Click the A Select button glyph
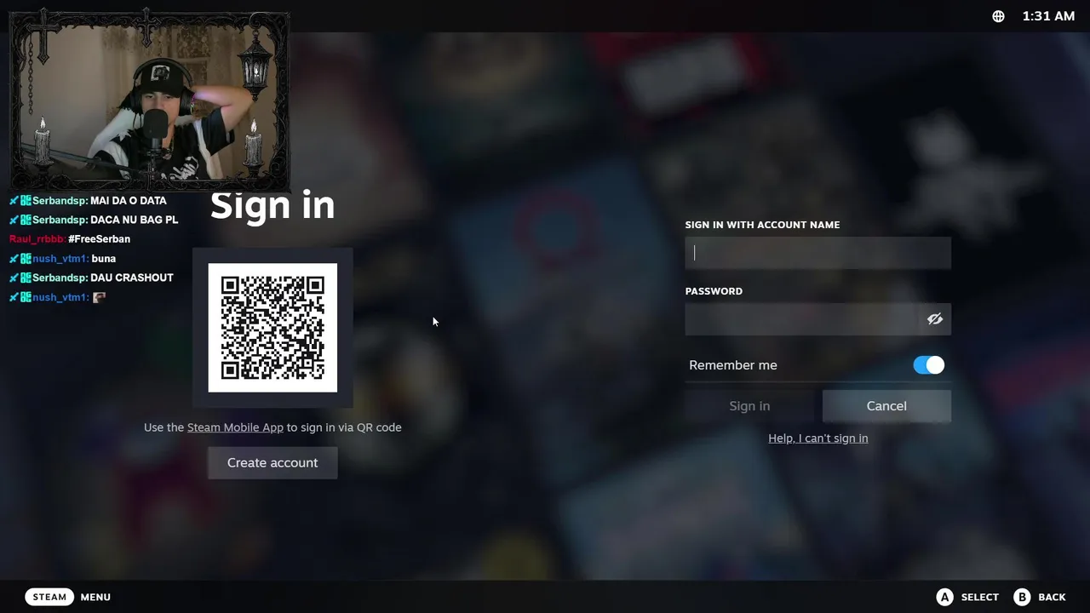 pos(944,597)
